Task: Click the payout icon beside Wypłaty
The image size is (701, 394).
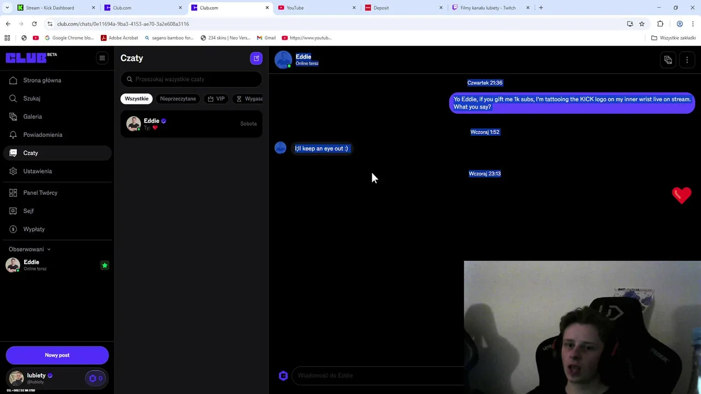Action: pyautogui.click(x=13, y=229)
